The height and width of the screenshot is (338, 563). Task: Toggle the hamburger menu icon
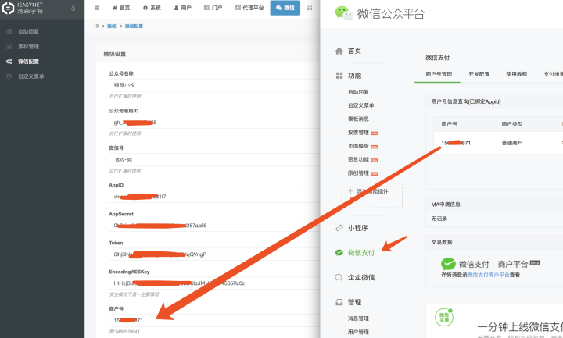click(x=97, y=8)
